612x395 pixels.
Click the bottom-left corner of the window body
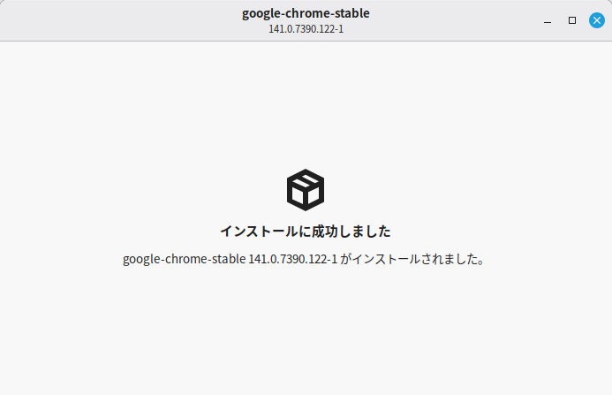[x=7, y=388]
